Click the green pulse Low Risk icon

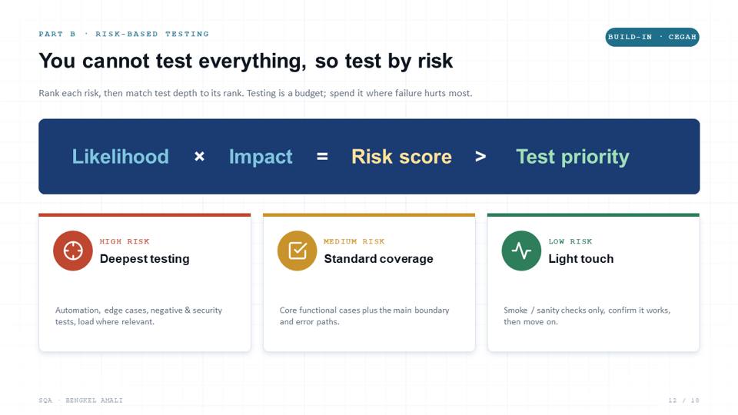[x=521, y=251]
